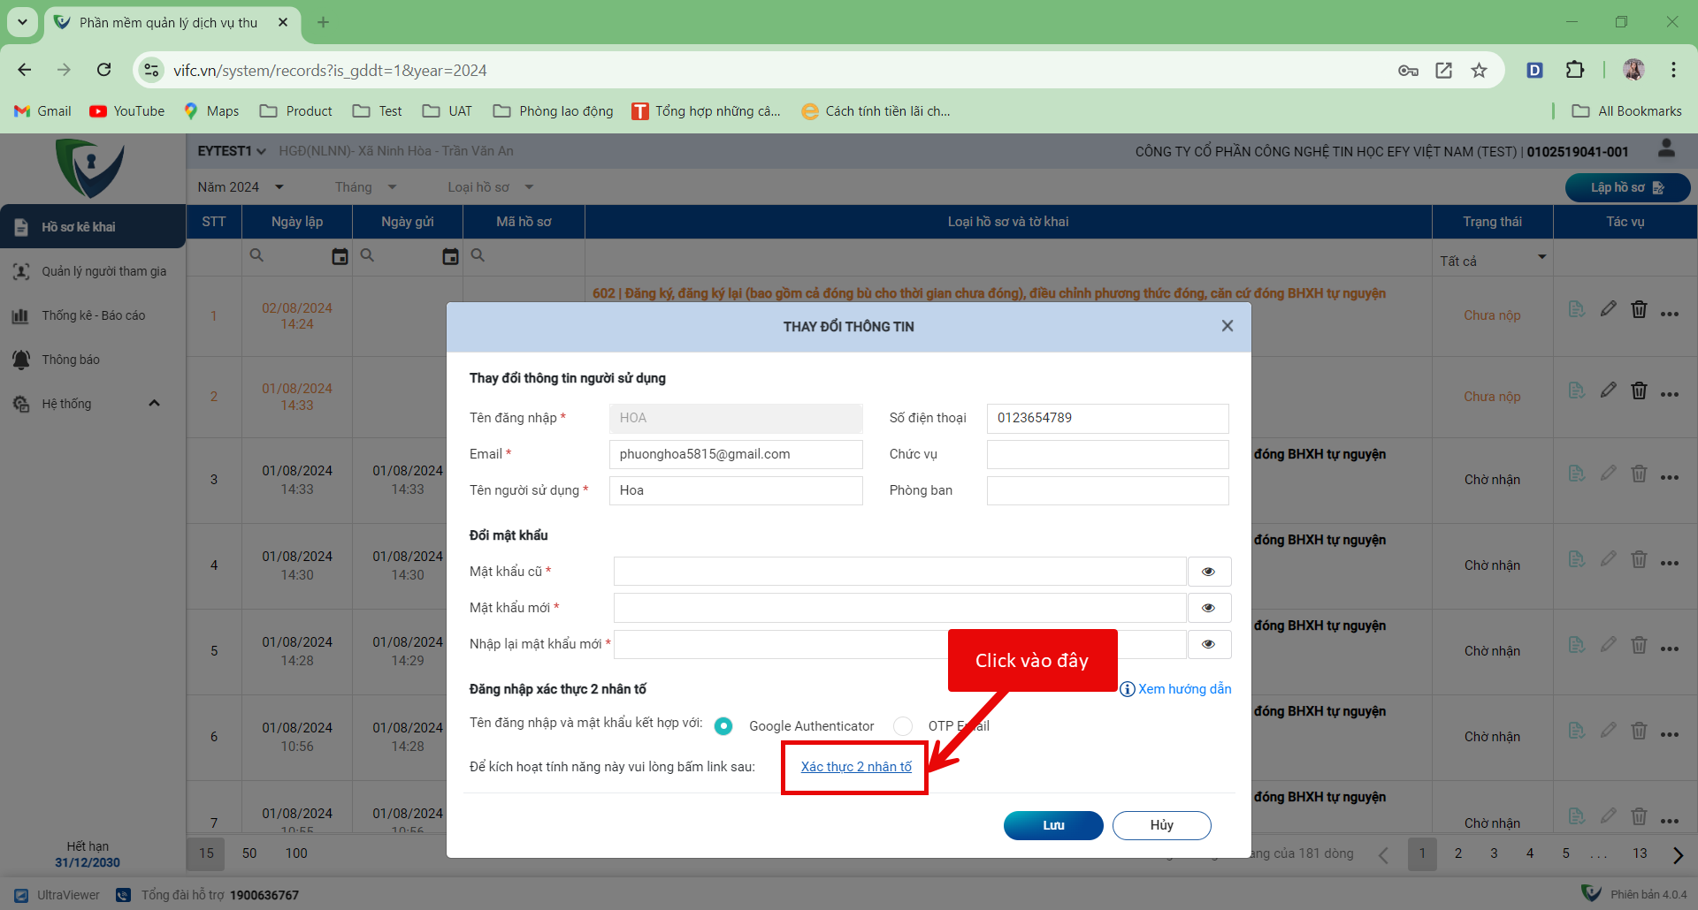Viewport: 1698px width, 910px height.
Task: Click the document icon in row 1
Action: click(1576, 309)
